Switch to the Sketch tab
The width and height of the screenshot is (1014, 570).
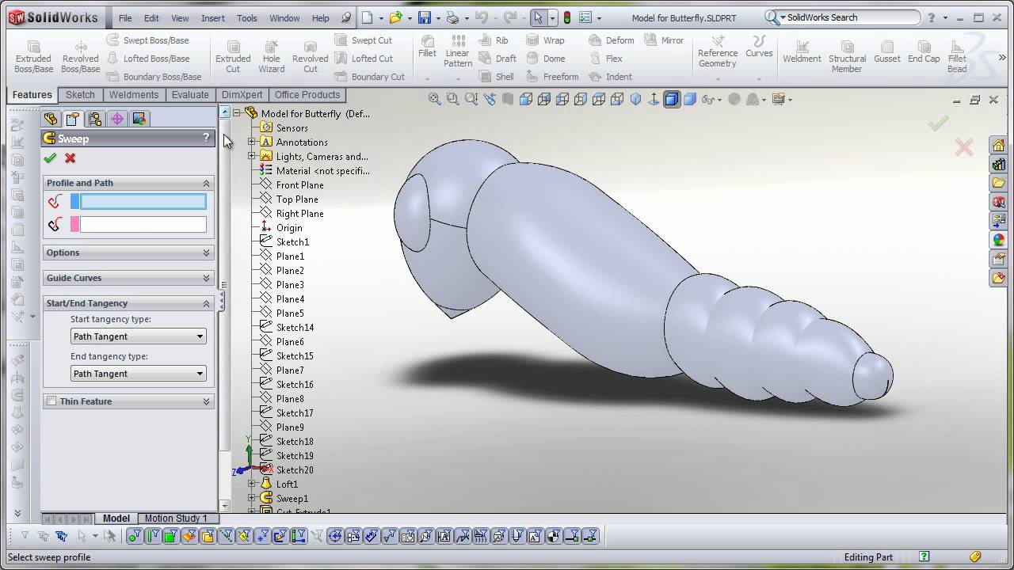[x=80, y=95]
